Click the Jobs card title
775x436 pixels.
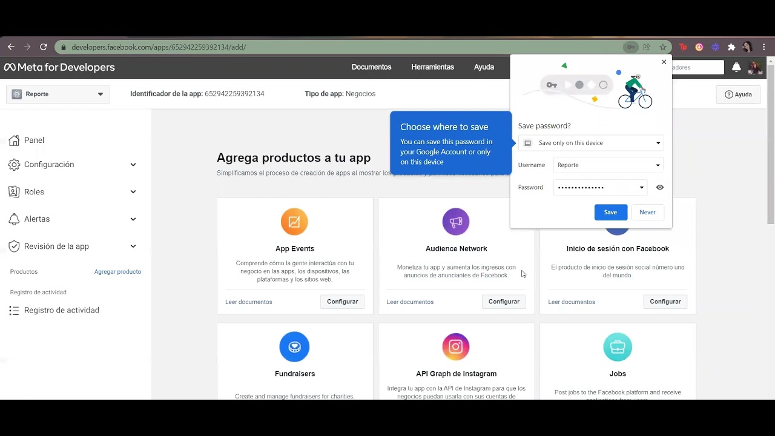point(618,374)
